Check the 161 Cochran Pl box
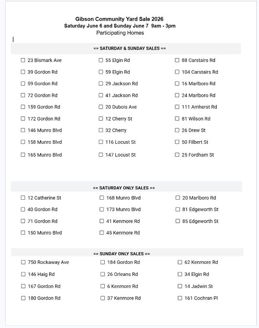Image resolution: width=259 pixels, height=328 pixels. (x=180, y=298)
